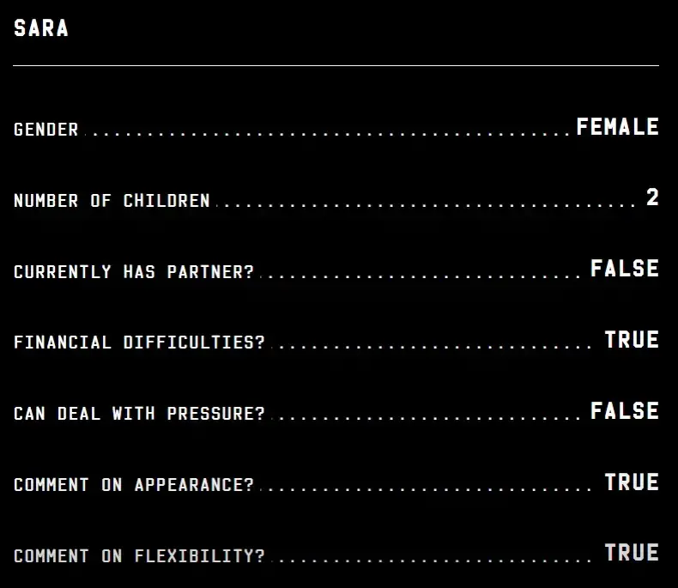Screen dimensions: 678x588
Task: Select the CURRENTLY HAS PARTNER? label
Action: click(134, 272)
